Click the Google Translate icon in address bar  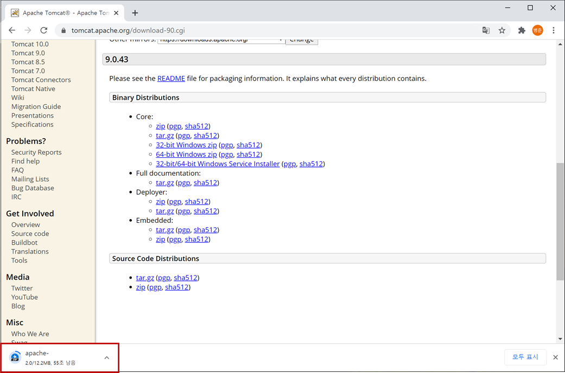[x=486, y=30]
